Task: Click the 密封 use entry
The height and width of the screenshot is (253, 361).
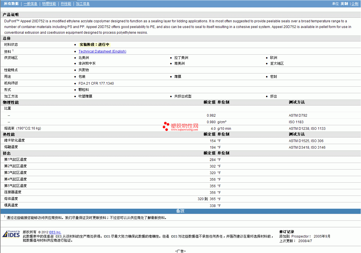Action: click(273, 77)
